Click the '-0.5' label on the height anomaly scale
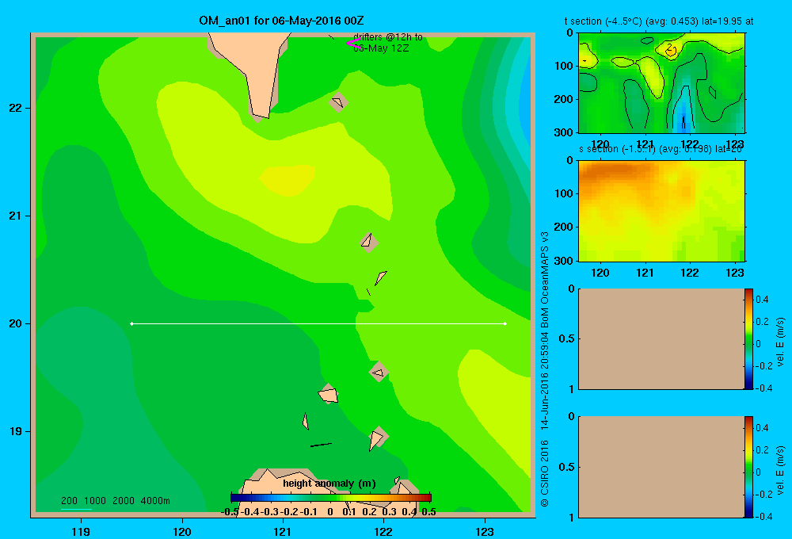This screenshot has height=539, width=792. tap(230, 512)
